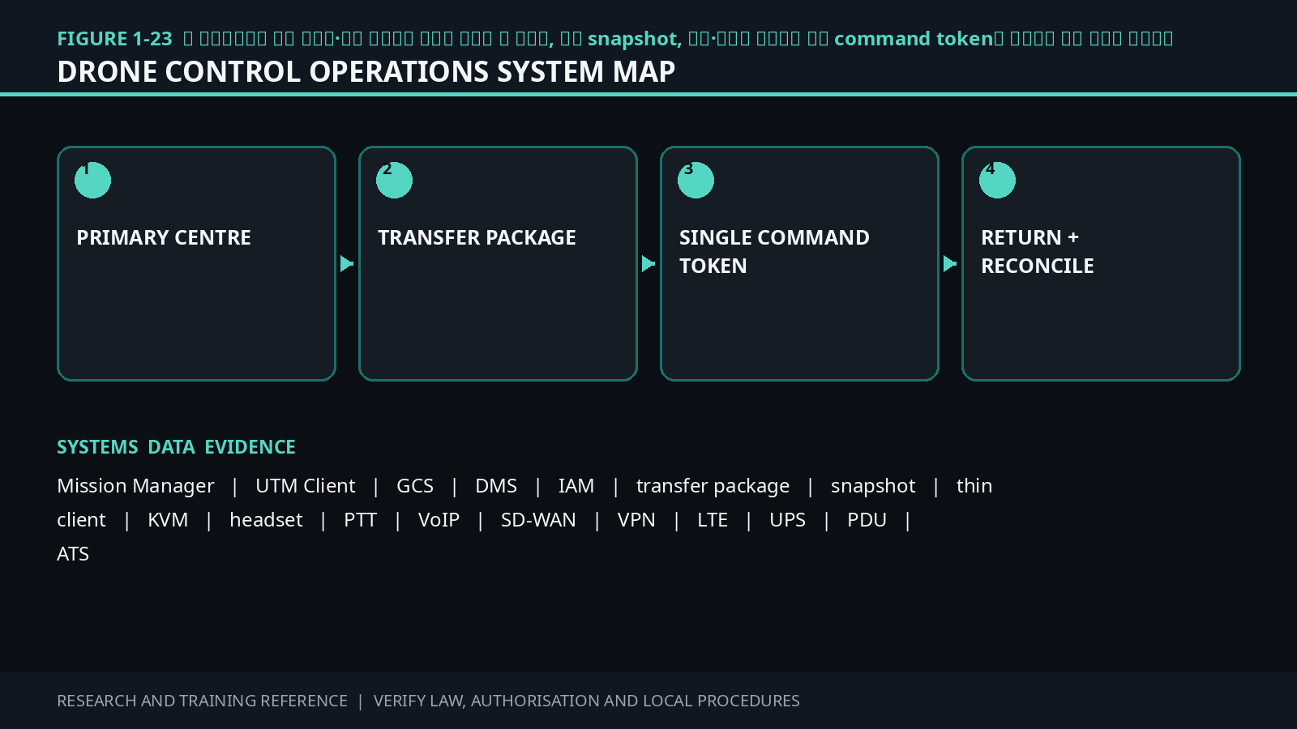The image size is (1297, 729).
Task: Select the SINGLE COMMAND TOKEN card title
Action: point(774,251)
